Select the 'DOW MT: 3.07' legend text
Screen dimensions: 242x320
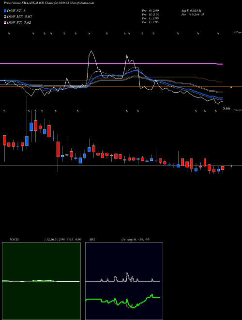point(19,17)
